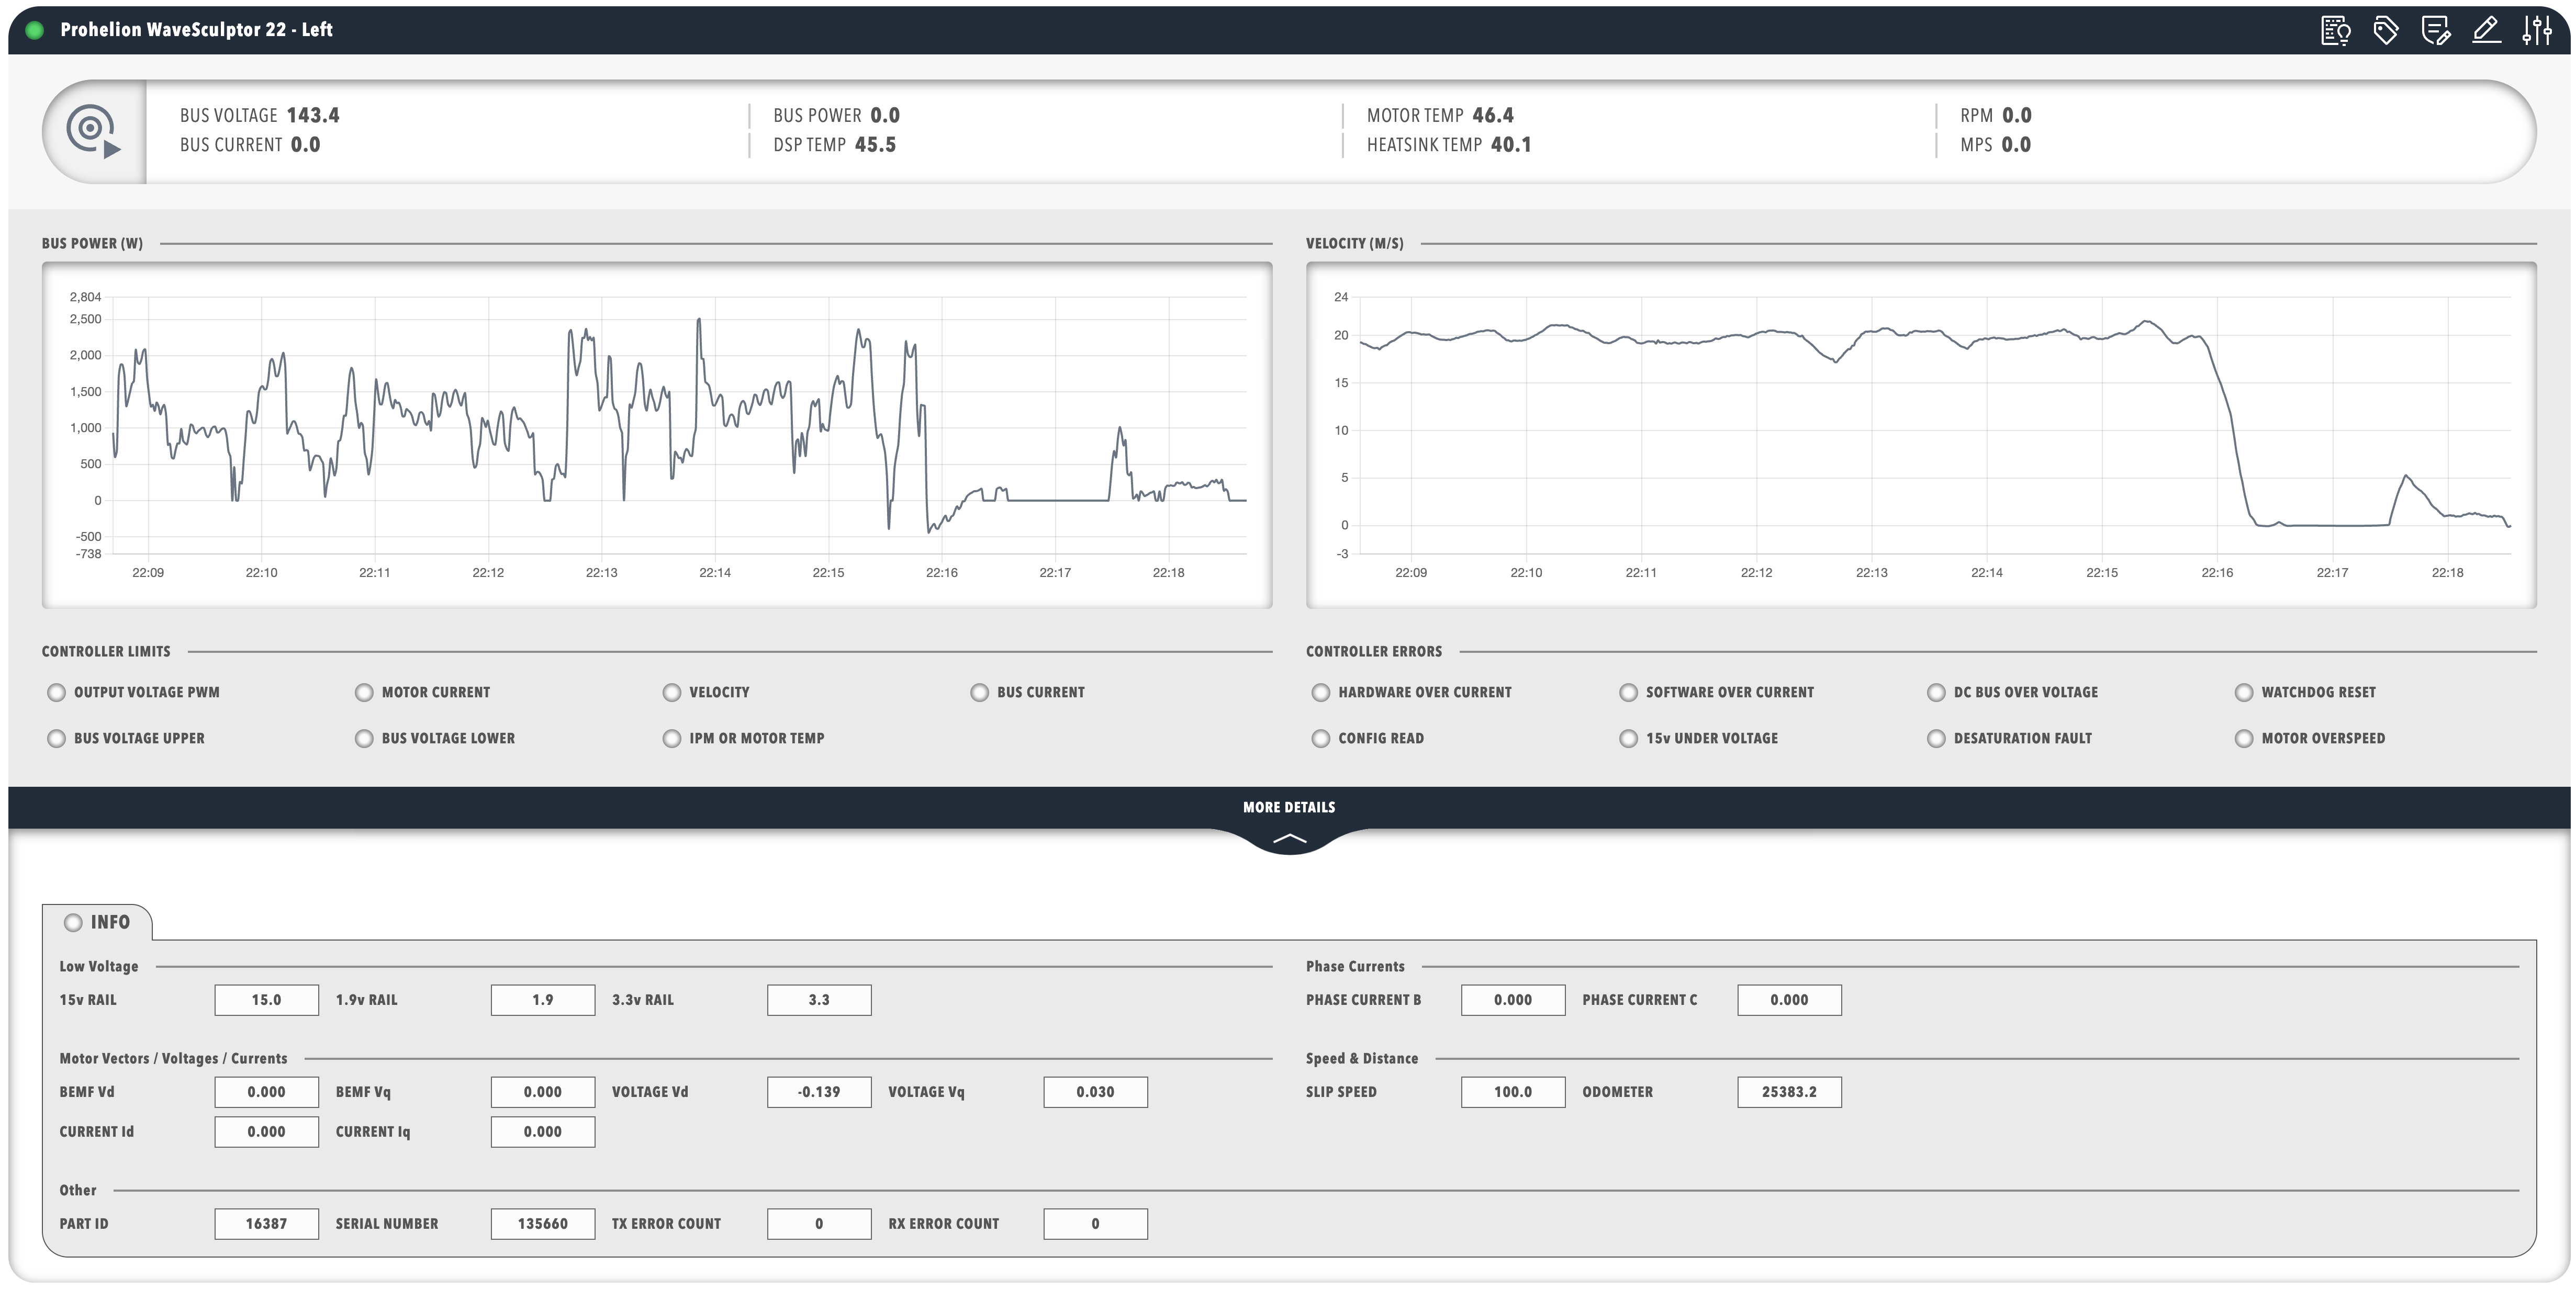Click the green connection status dot
The height and width of the screenshot is (1290, 2576).
[35, 30]
